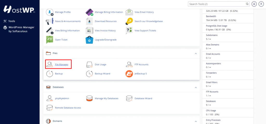Click the FTP Accounts icon
The width and height of the screenshot is (266, 124).
click(x=129, y=64)
